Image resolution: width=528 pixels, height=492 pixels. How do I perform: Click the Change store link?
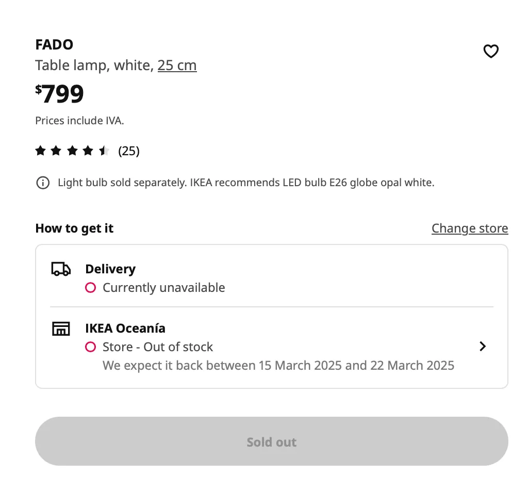tap(469, 228)
